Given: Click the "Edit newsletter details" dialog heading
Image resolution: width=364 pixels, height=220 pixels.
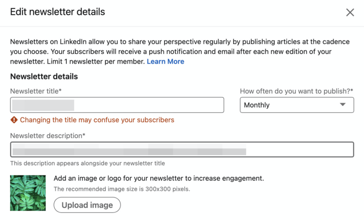Looking at the screenshot, I should (x=57, y=12).
